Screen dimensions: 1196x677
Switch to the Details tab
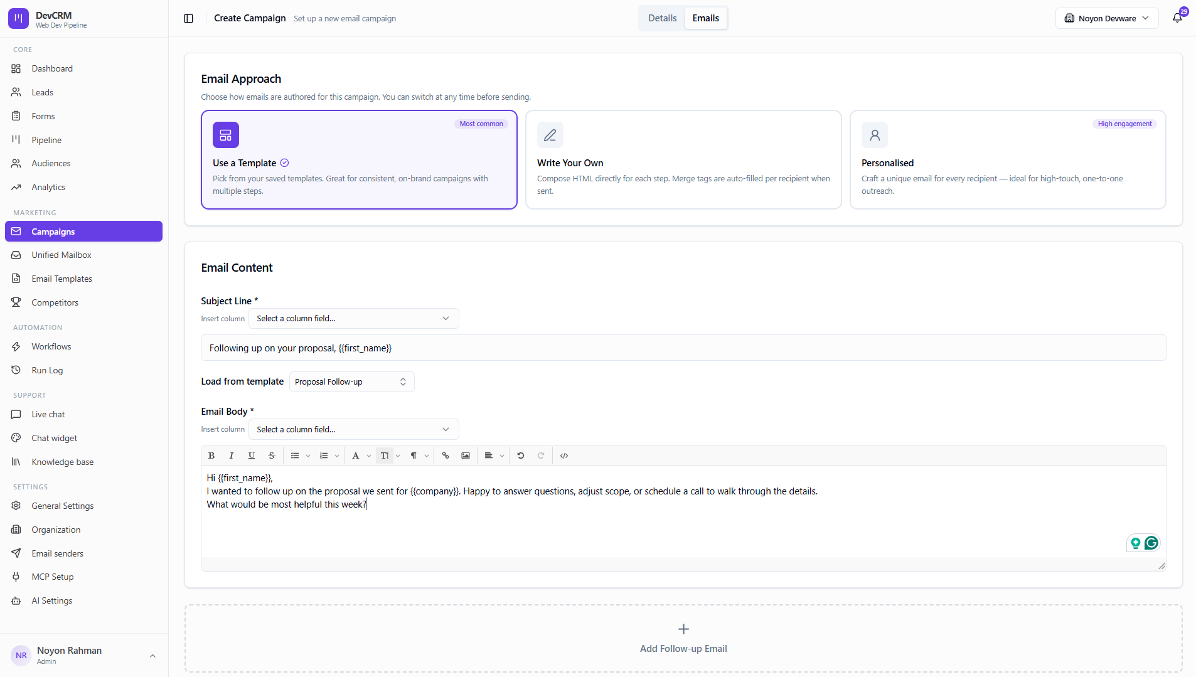662,18
